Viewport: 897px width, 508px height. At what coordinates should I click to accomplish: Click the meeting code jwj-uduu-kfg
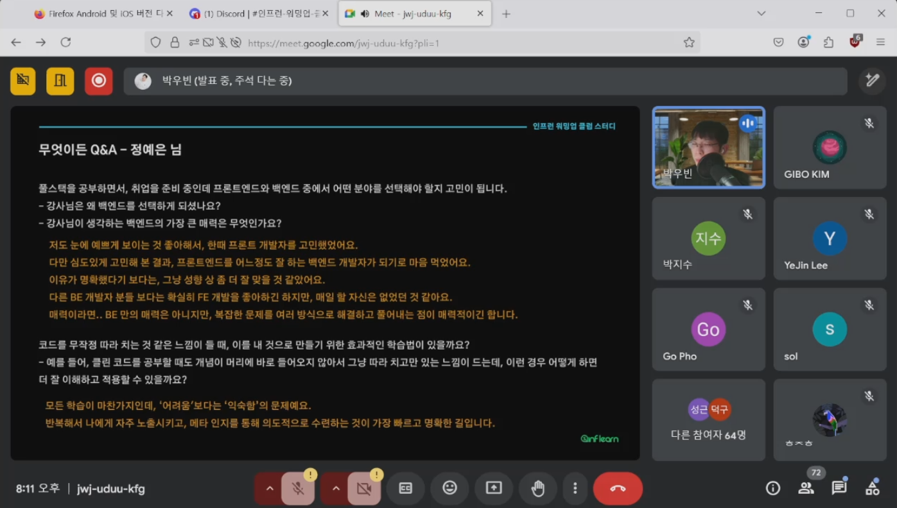(x=111, y=489)
